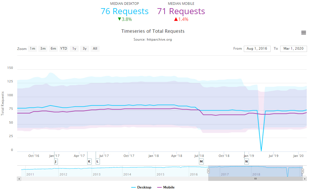The image size is (309, 193).
Task: Zoom the chart to 1y
Action: click(74, 49)
